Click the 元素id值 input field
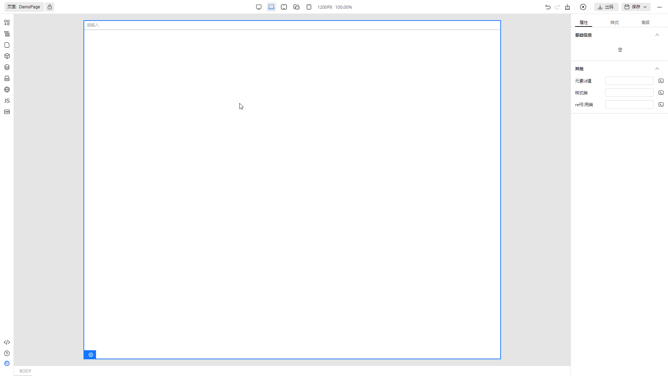The width and height of the screenshot is (668, 376). pyautogui.click(x=629, y=81)
